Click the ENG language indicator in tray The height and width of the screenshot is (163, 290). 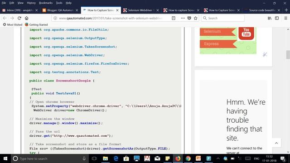coord(256,158)
